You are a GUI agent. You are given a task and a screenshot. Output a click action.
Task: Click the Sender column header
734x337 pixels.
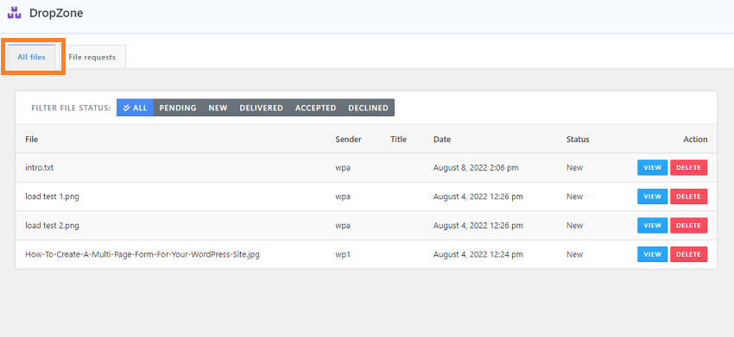click(x=348, y=140)
